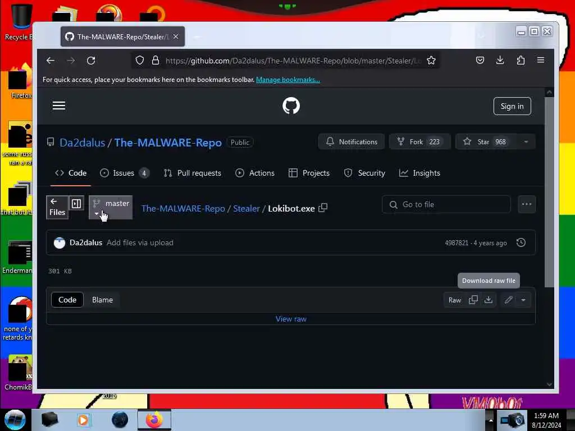Click the View raw link
Image resolution: width=575 pixels, height=431 pixels.
291,319
